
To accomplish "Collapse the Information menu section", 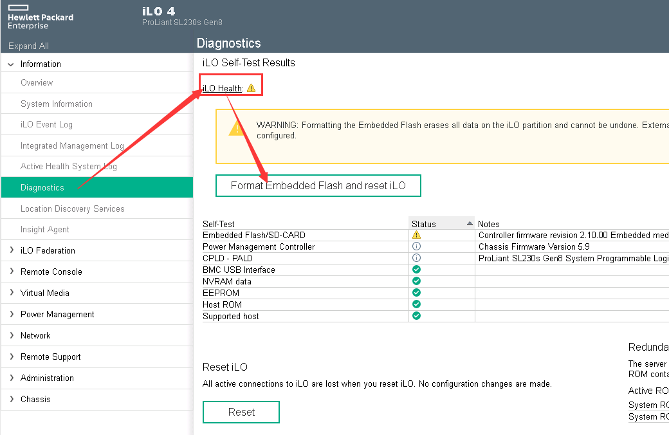I will 11,64.
